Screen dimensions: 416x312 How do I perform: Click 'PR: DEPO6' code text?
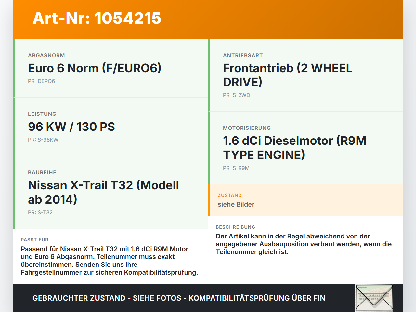[41, 81]
